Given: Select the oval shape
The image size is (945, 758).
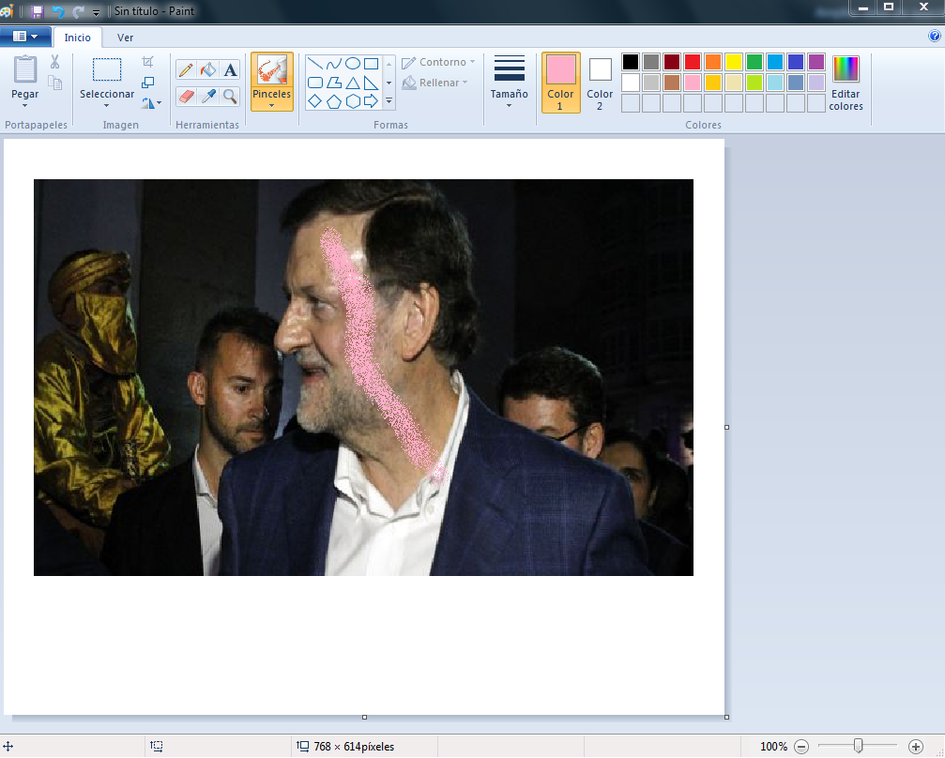Looking at the screenshot, I should pos(353,64).
